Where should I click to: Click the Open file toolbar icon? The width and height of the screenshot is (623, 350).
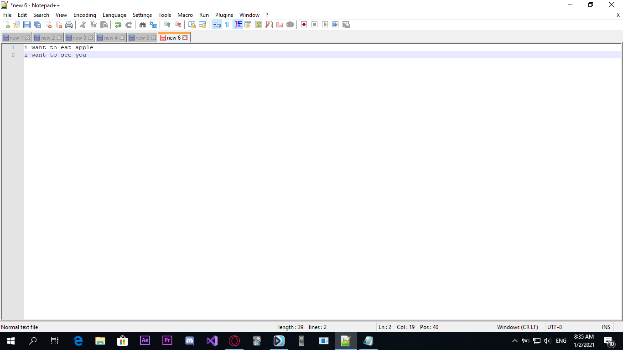point(16,25)
